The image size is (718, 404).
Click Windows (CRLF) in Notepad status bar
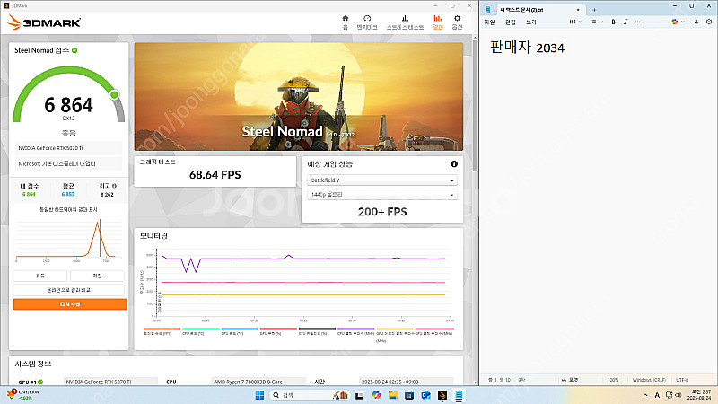tap(649, 380)
